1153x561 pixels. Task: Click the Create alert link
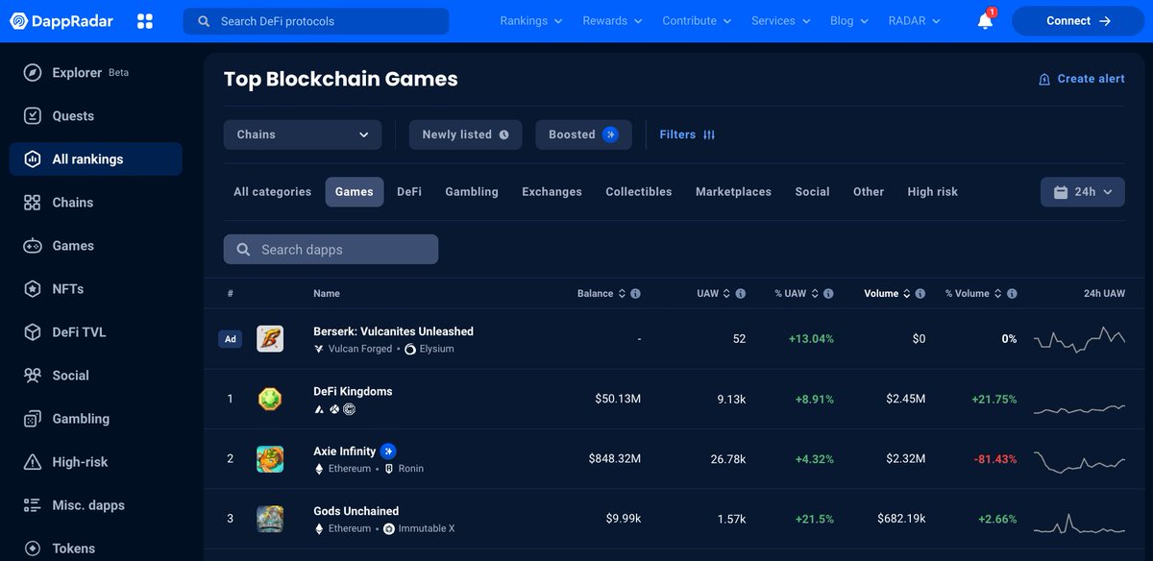(x=1082, y=79)
